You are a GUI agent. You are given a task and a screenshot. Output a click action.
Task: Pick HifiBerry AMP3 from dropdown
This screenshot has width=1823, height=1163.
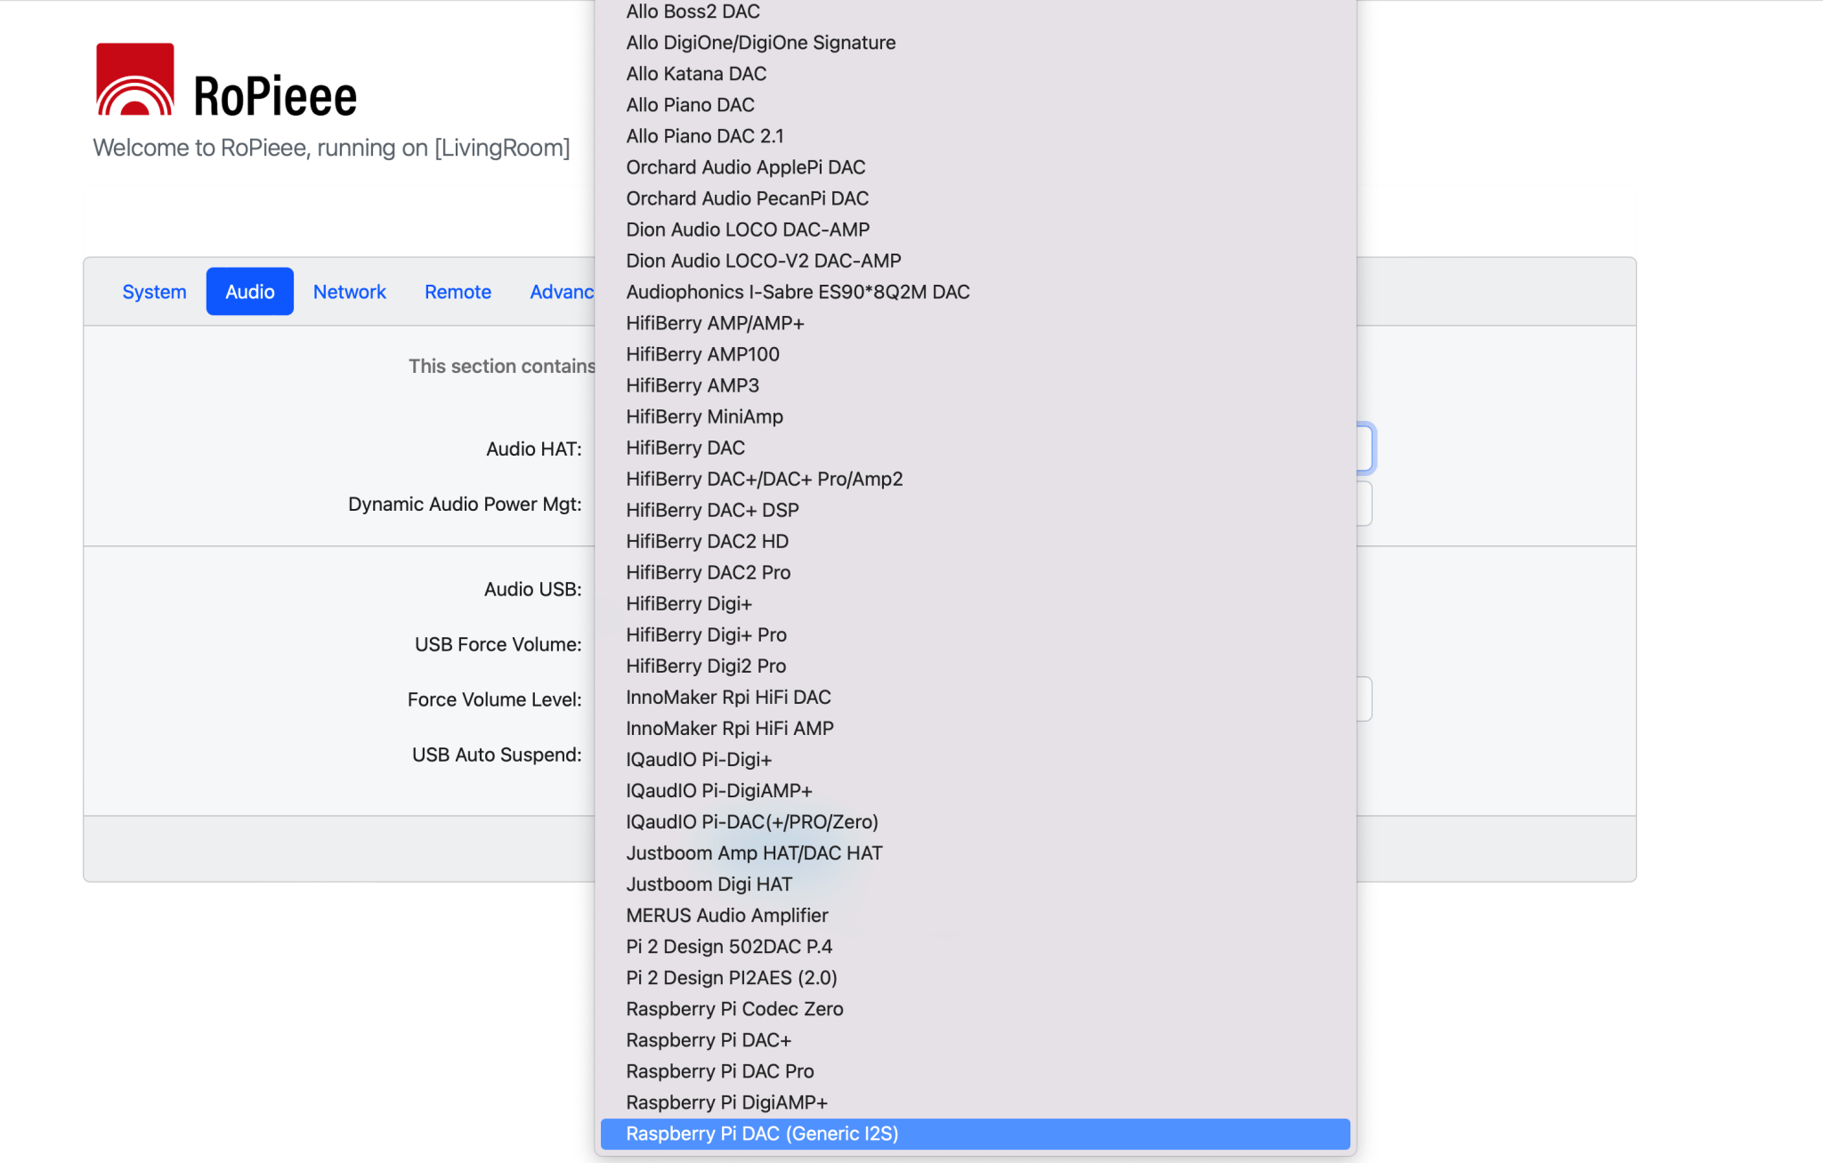(976, 385)
